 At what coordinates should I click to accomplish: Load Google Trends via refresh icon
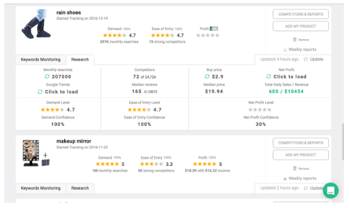click(x=40, y=92)
